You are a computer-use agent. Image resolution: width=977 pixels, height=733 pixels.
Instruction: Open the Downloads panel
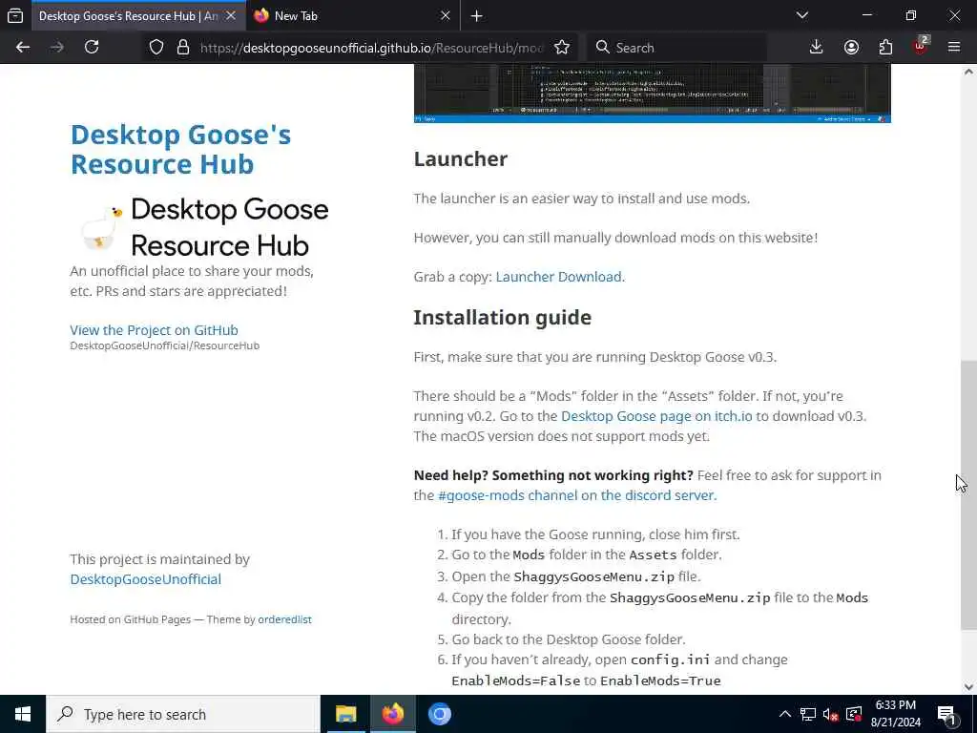coord(817,48)
